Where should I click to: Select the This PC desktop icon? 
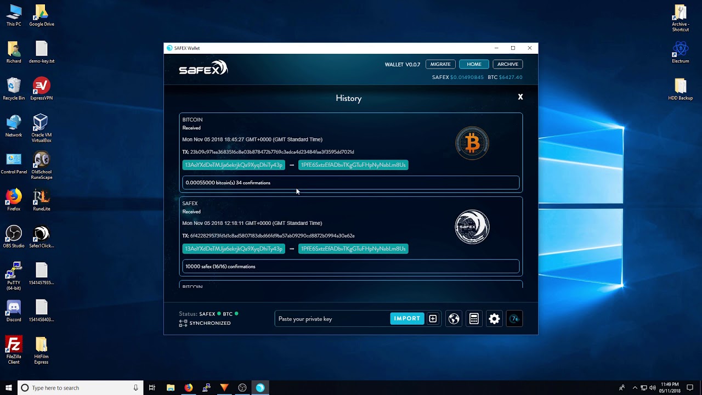click(x=14, y=15)
